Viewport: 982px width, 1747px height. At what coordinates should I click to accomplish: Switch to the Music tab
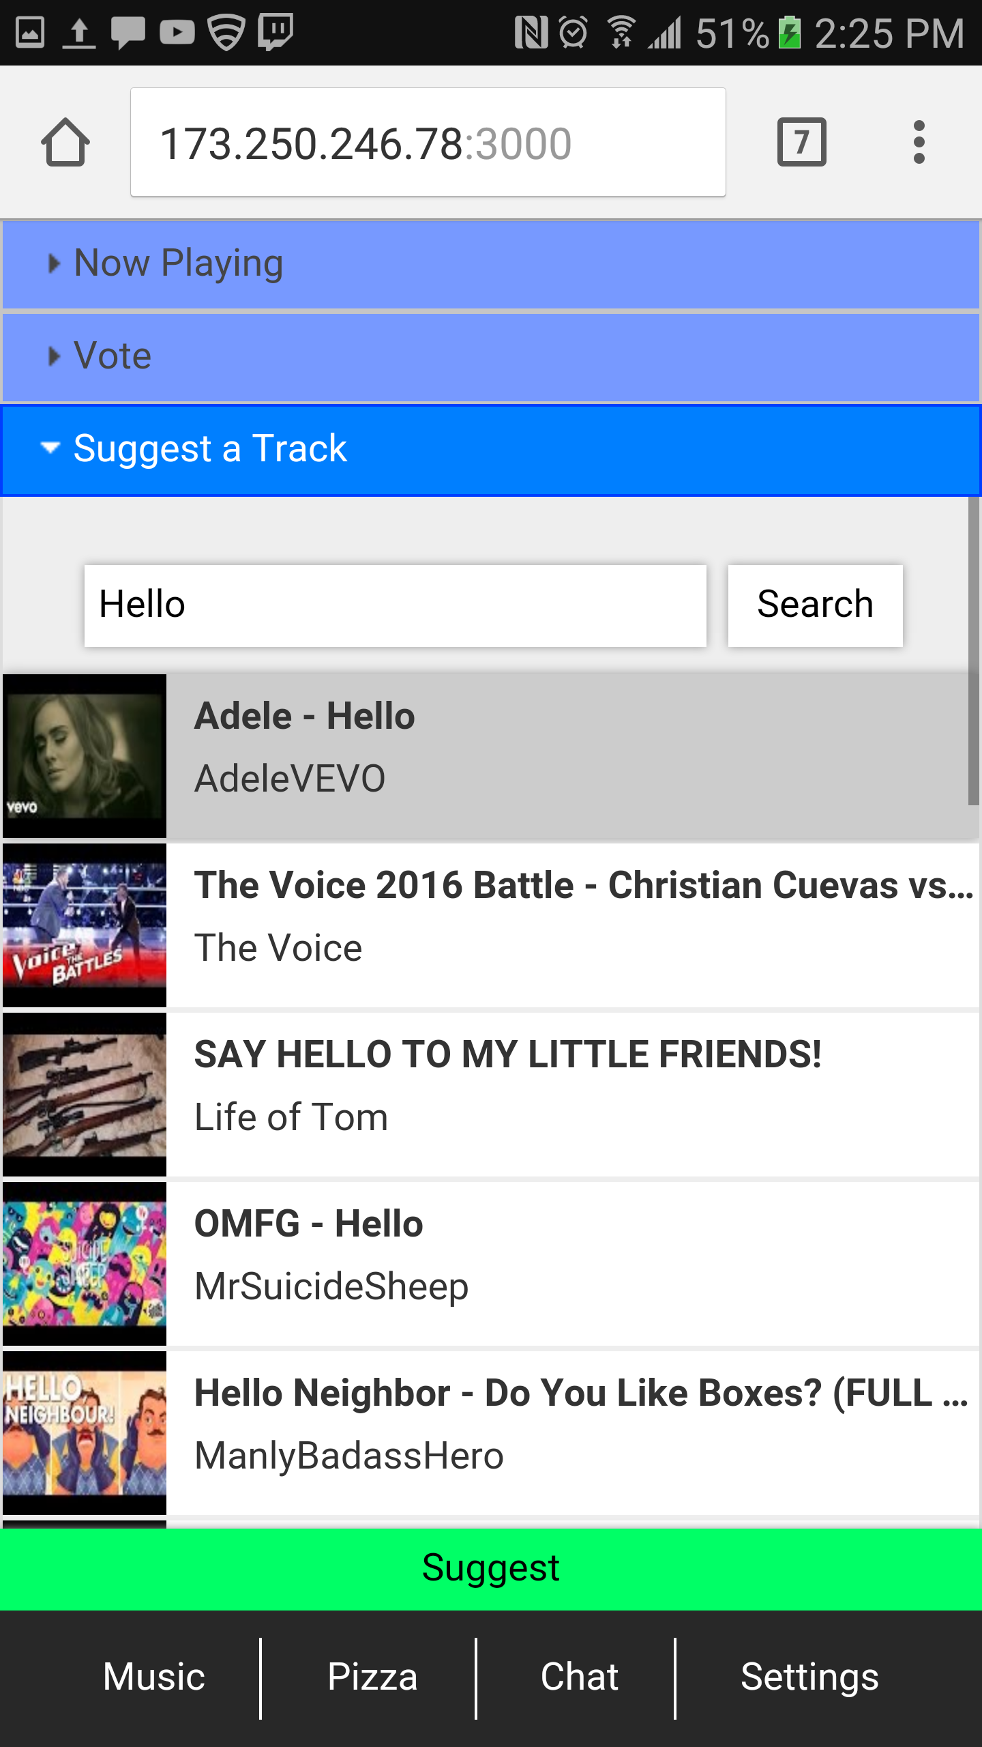[154, 1677]
